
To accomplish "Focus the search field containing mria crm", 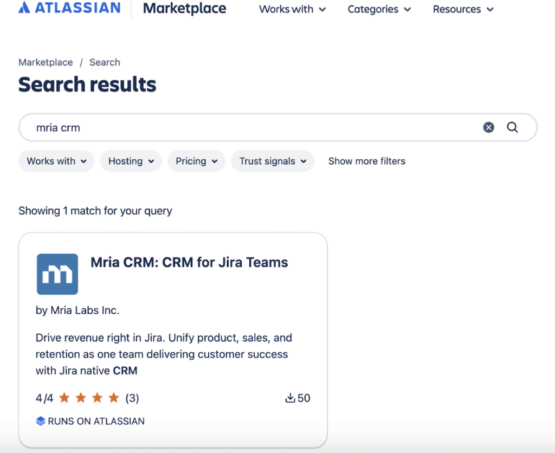I will 278,127.
